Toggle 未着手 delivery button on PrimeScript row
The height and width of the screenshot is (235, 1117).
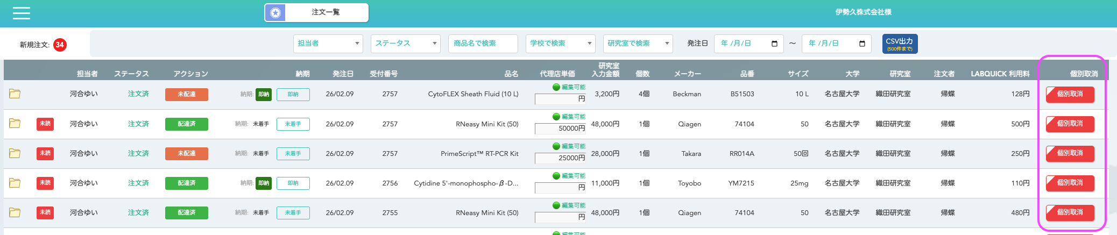coord(293,153)
